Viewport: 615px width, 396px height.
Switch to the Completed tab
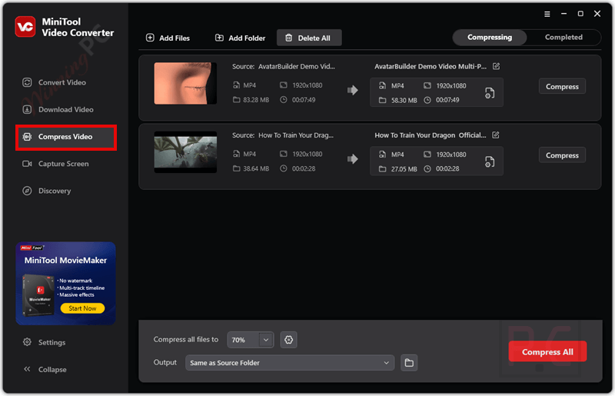click(563, 37)
